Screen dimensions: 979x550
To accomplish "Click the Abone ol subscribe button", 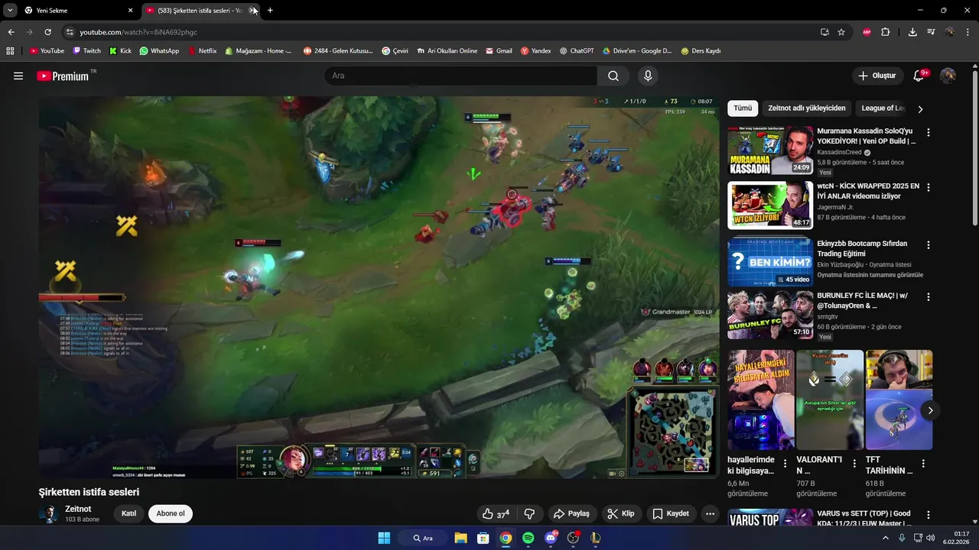I will [x=171, y=513].
